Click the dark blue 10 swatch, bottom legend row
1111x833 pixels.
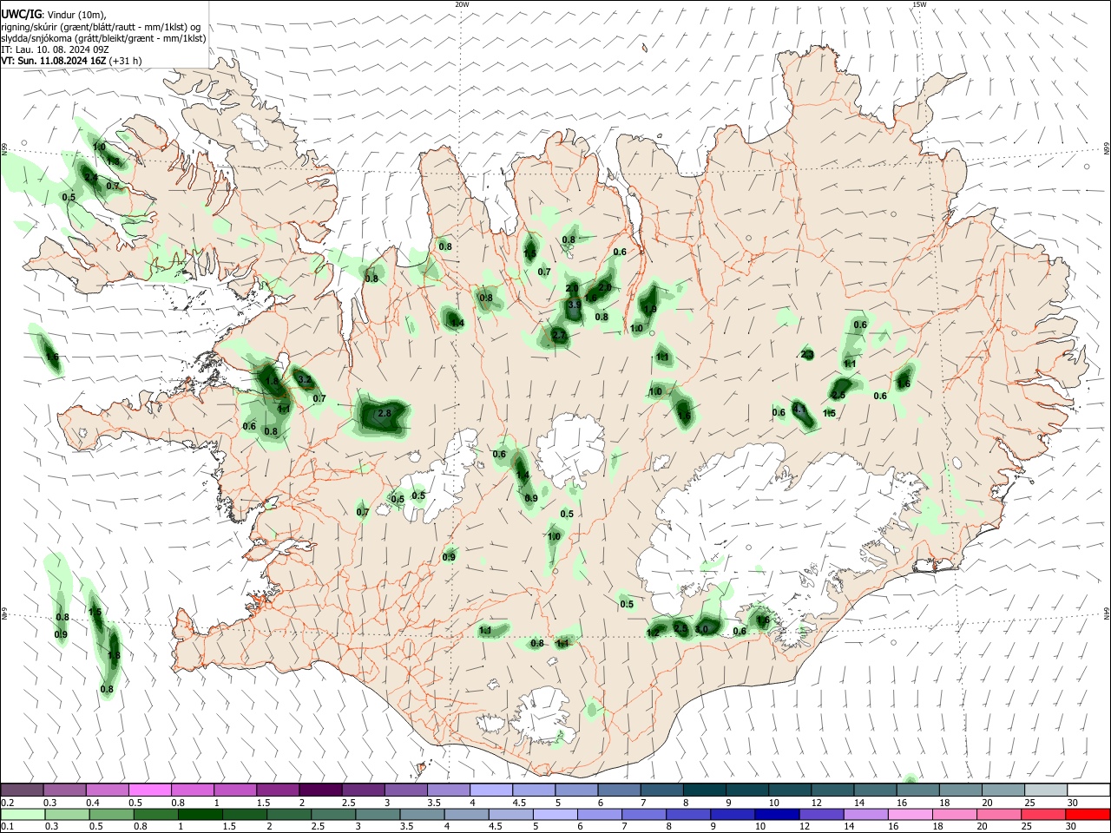(x=775, y=815)
